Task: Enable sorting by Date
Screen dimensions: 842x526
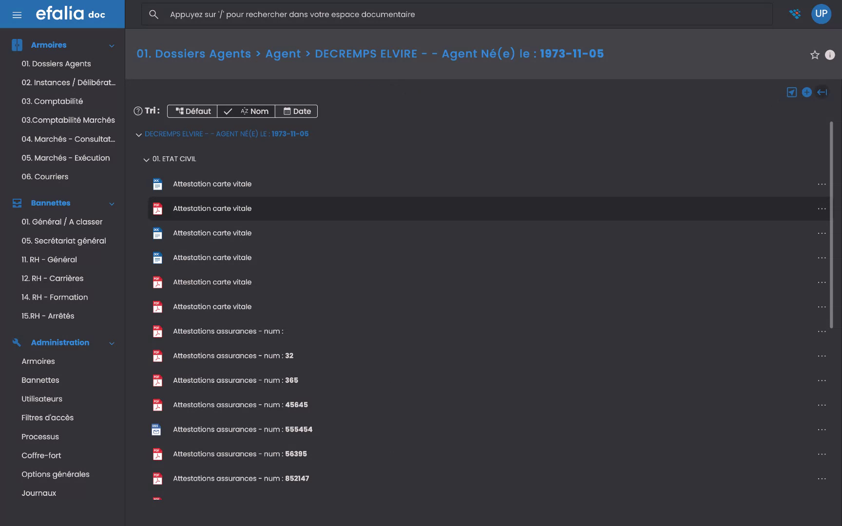Action: (296, 111)
